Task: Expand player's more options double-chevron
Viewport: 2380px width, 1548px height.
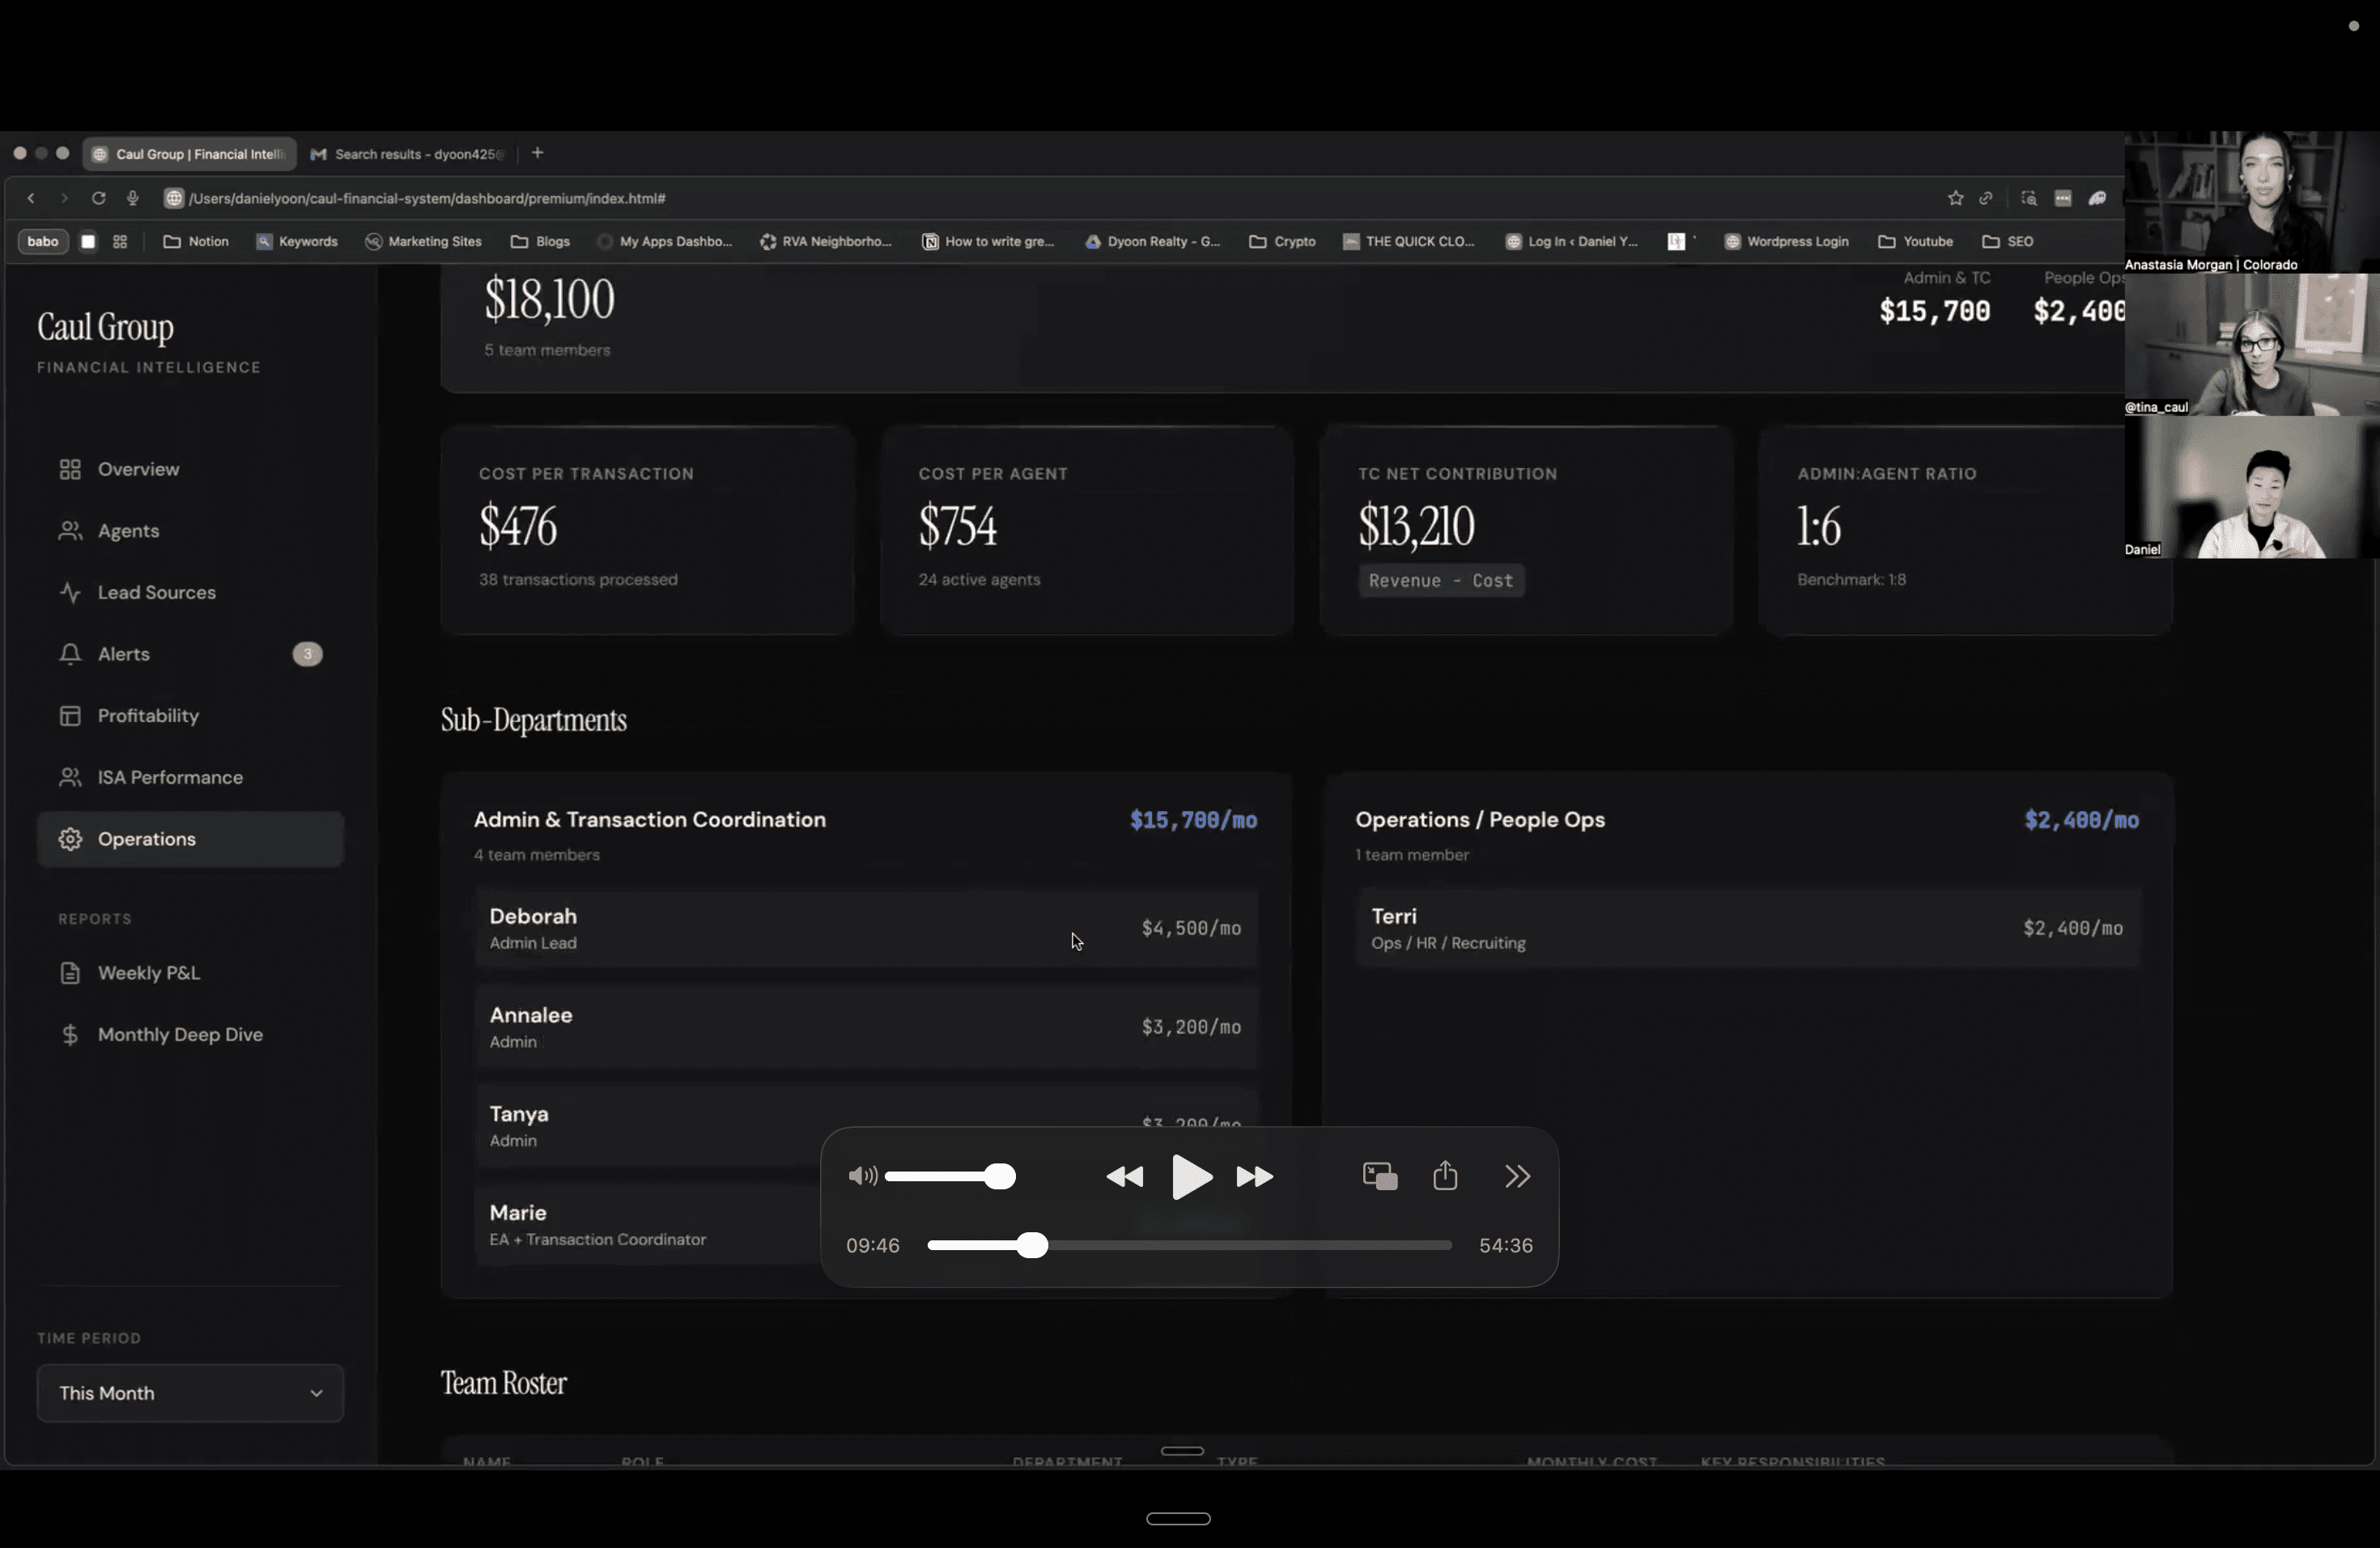Action: click(1517, 1176)
